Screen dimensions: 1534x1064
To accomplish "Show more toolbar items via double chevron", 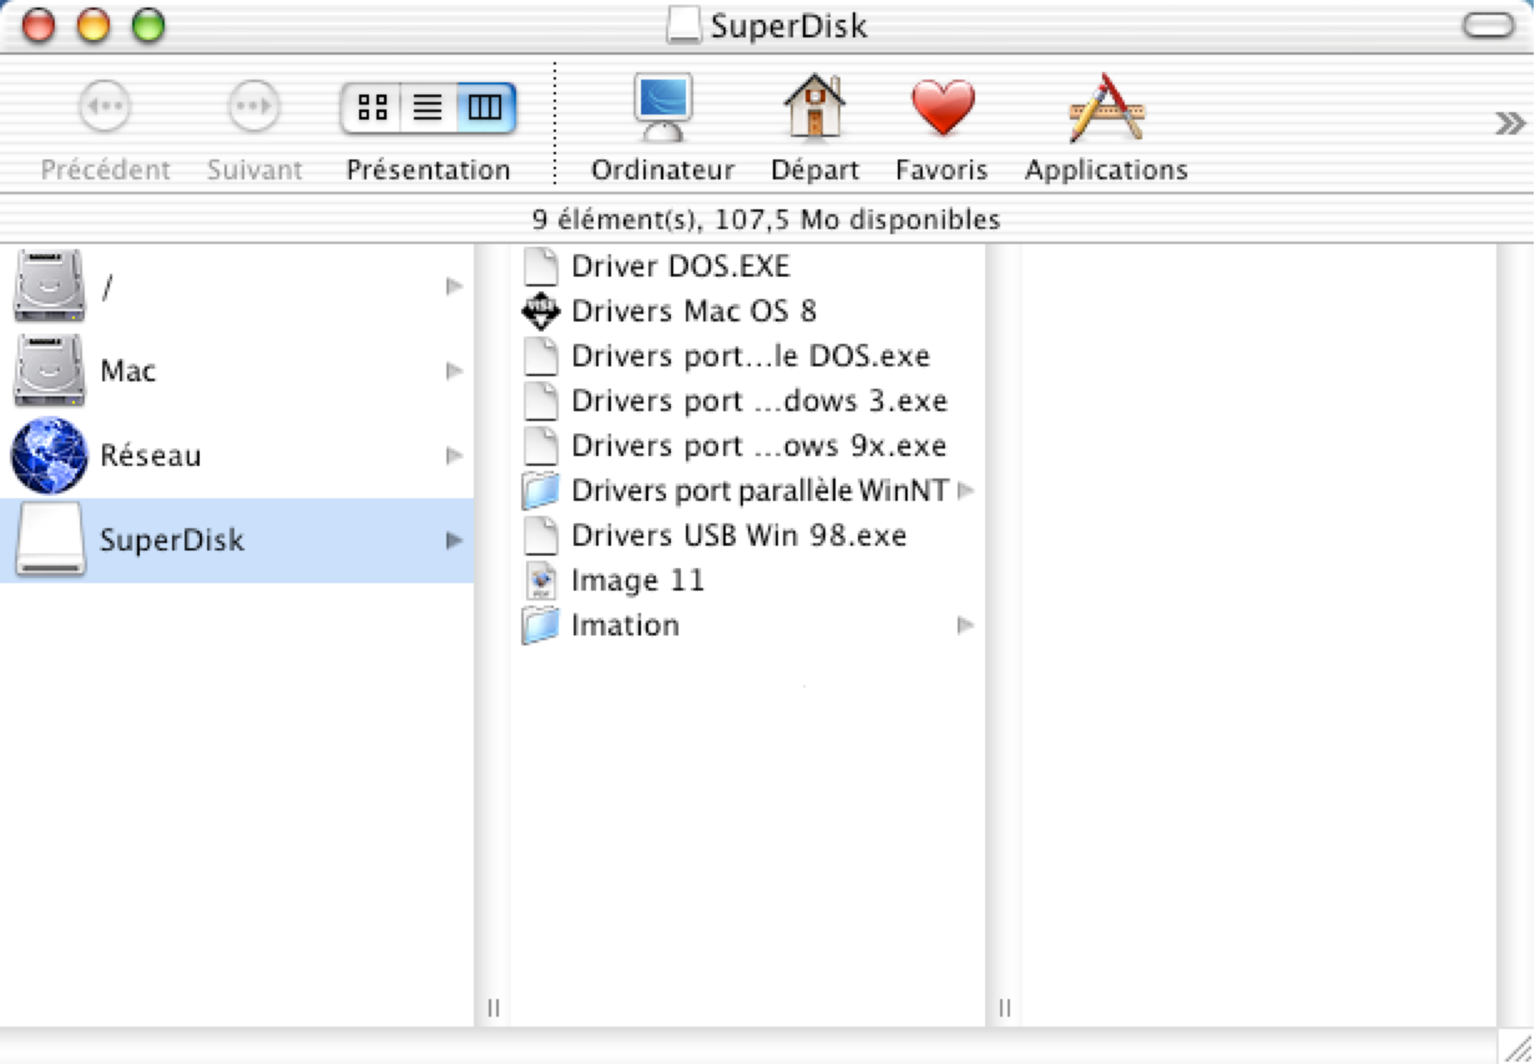I will pos(1509,123).
